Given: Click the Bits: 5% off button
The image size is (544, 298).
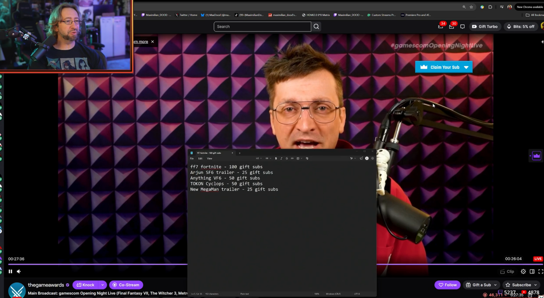Looking at the screenshot, I should 520,26.
